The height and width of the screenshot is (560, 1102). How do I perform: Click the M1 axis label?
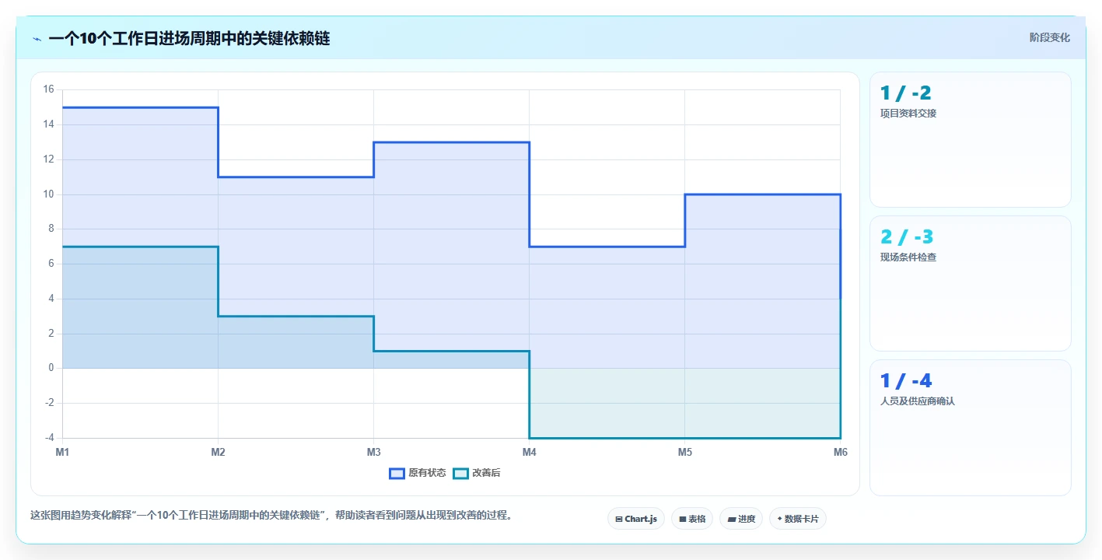[x=62, y=452]
